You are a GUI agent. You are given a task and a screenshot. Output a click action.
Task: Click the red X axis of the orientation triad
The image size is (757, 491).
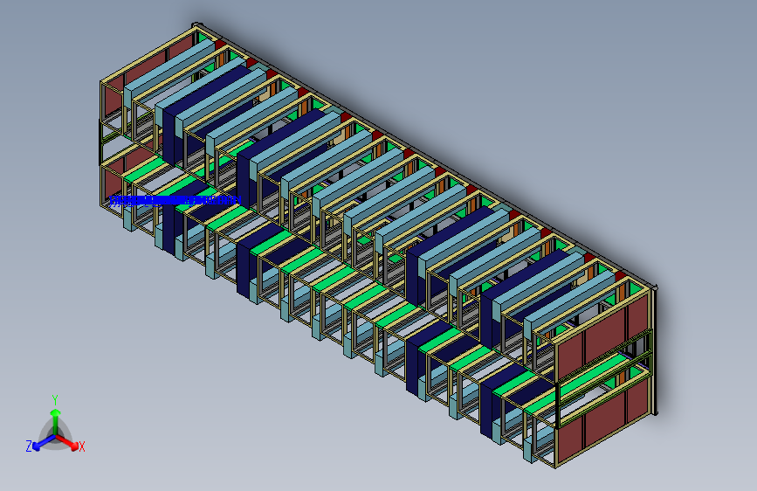coord(67,442)
